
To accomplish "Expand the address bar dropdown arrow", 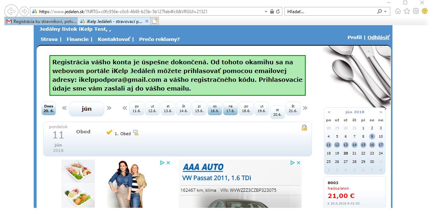I will [266, 12].
